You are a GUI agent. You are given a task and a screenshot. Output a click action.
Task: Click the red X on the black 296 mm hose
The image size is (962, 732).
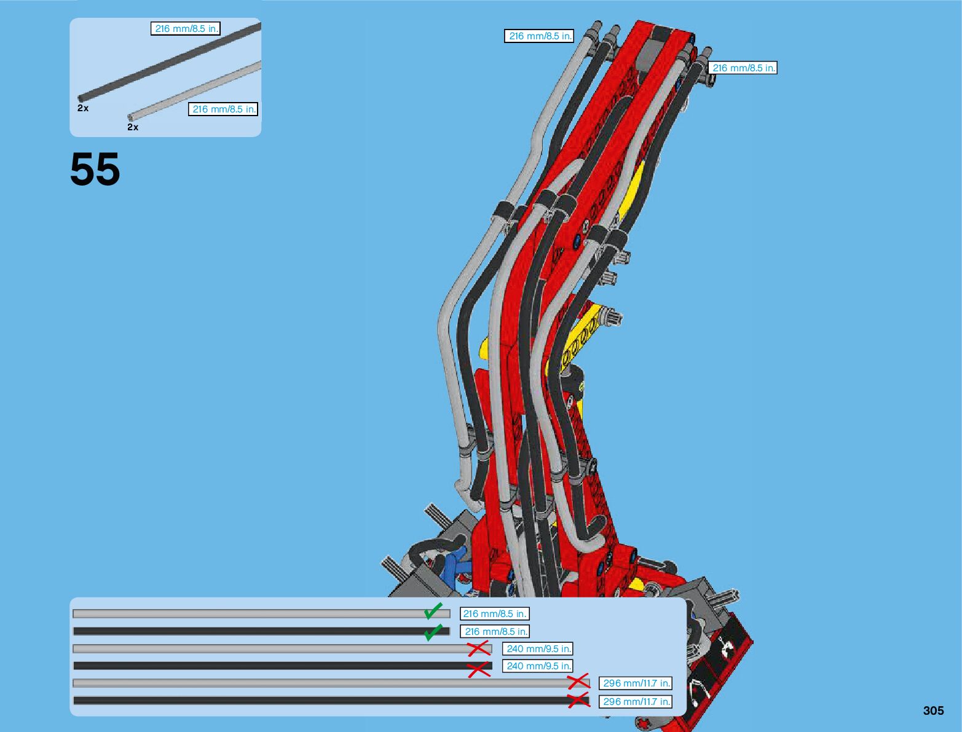(x=578, y=700)
